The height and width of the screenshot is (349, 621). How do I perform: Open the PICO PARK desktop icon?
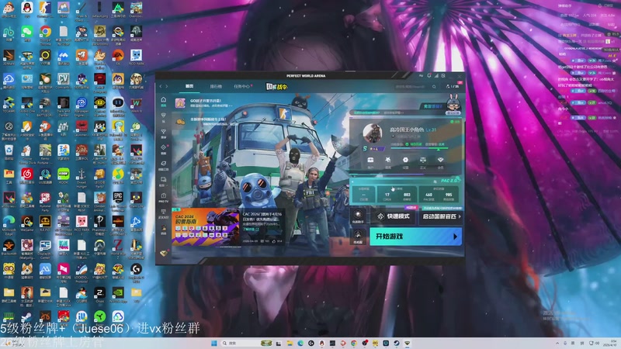137,57
